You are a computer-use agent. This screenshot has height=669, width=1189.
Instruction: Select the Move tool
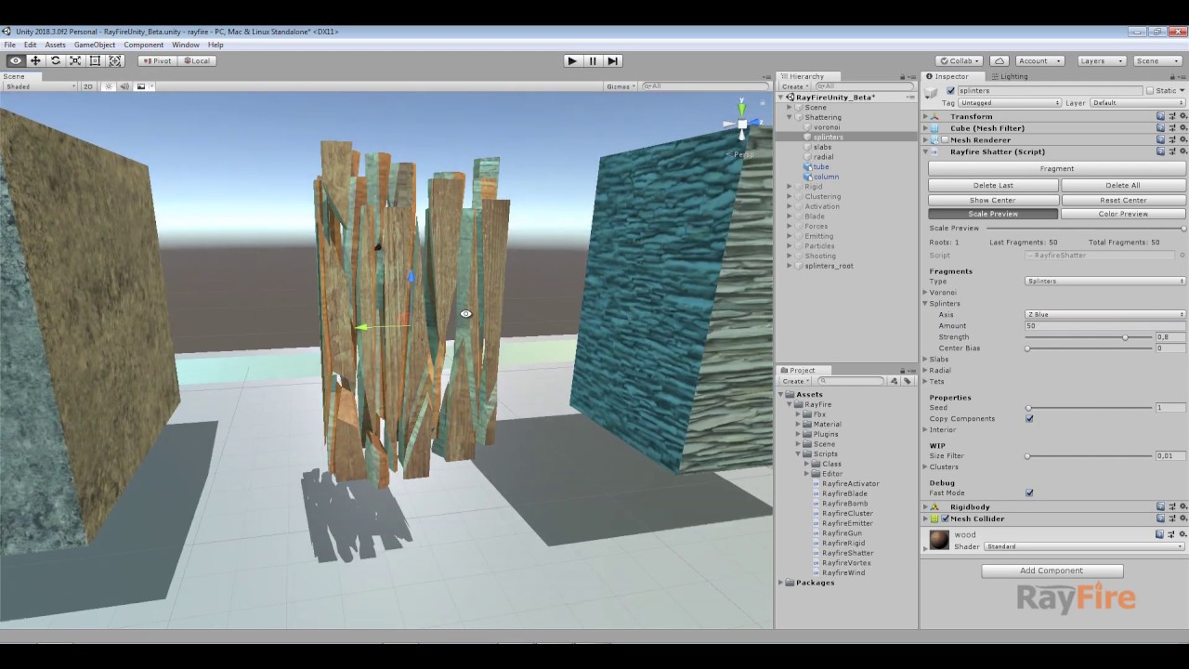35,60
